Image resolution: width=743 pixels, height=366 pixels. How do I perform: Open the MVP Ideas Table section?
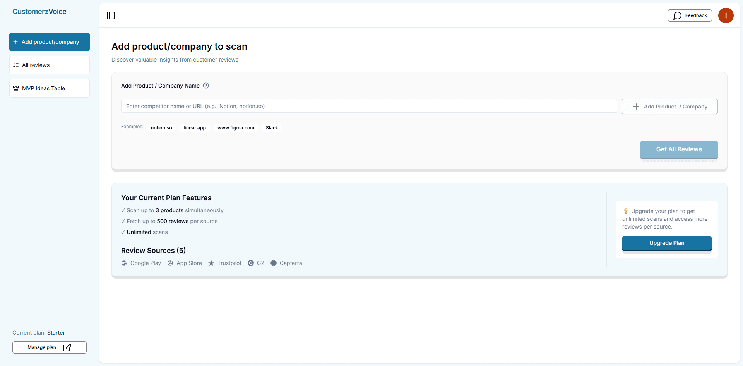pyautogui.click(x=49, y=88)
